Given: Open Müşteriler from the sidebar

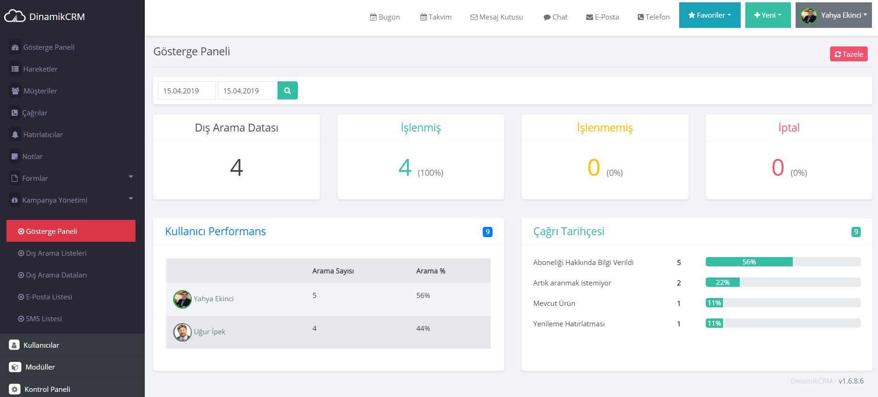Looking at the screenshot, I should tap(40, 91).
